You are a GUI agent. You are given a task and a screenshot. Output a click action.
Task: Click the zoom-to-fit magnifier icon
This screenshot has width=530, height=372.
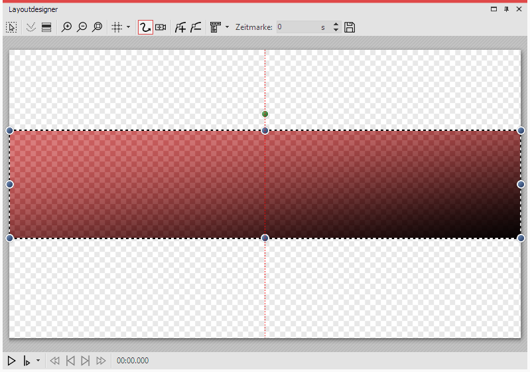pos(97,27)
